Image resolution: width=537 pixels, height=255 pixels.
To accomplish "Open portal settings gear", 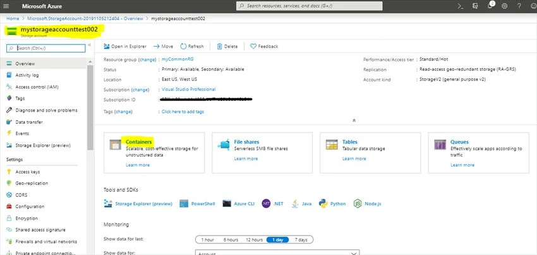I will [x=505, y=6].
